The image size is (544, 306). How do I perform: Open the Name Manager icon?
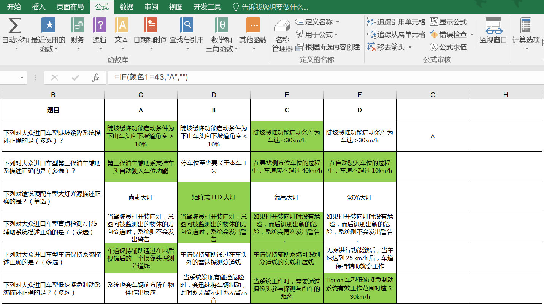coord(282,27)
